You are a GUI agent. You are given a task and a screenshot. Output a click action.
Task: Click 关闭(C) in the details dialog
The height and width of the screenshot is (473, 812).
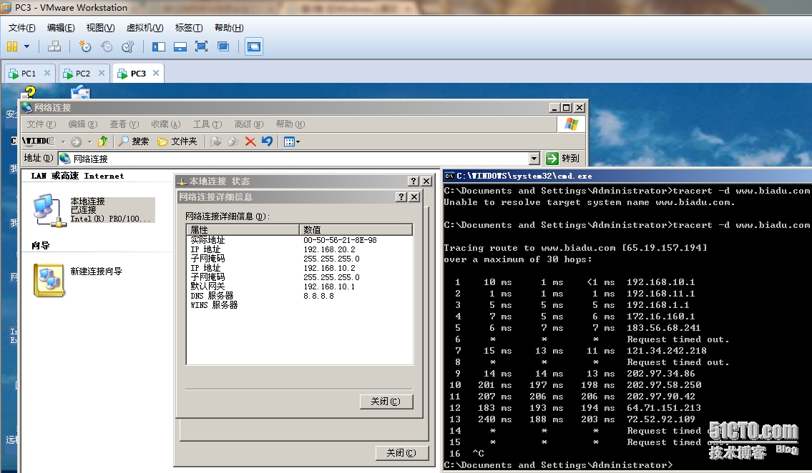[x=386, y=401]
